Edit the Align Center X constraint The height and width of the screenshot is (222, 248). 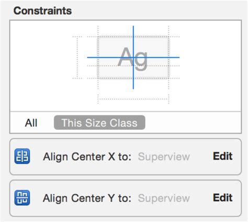point(222,156)
